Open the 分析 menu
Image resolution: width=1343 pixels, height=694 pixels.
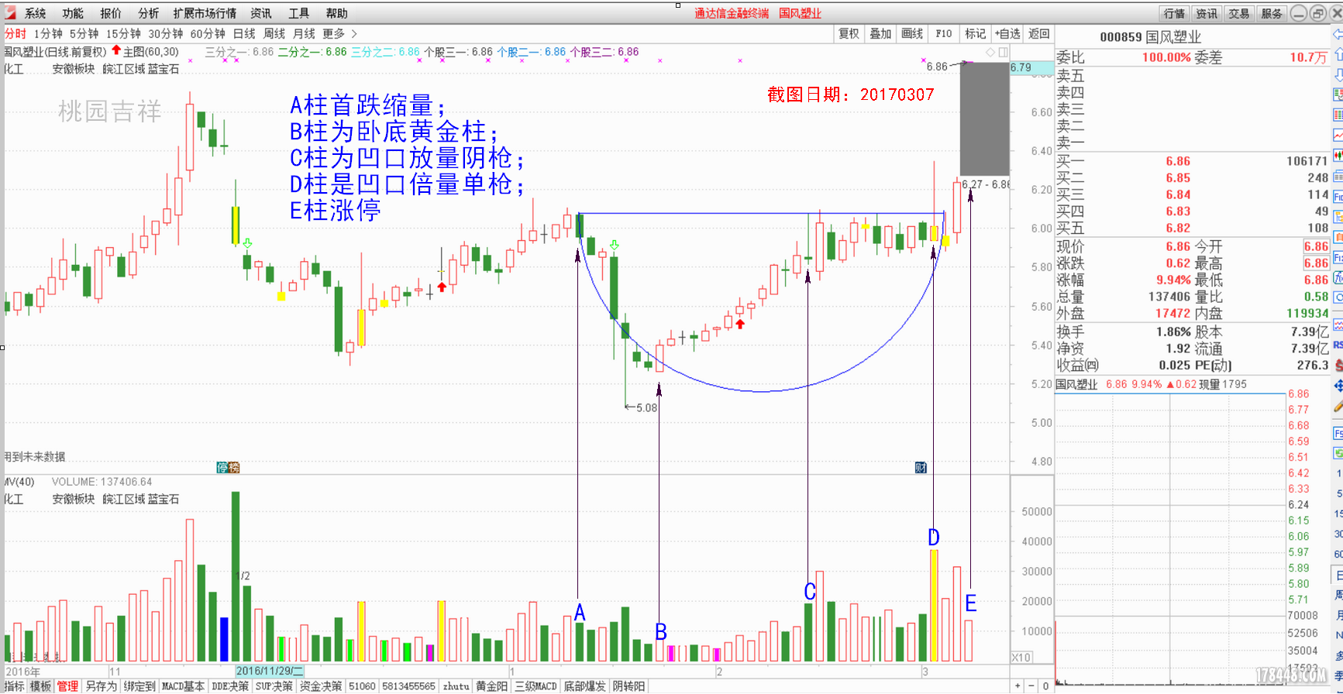(x=149, y=13)
